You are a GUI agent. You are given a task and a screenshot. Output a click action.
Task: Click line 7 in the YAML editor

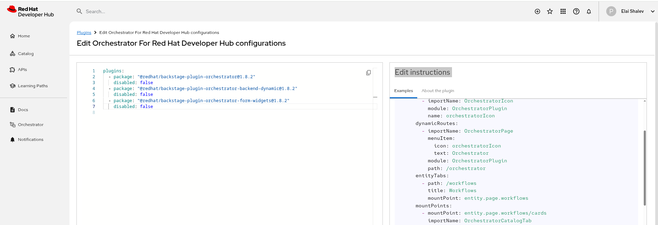click(208, 107)
